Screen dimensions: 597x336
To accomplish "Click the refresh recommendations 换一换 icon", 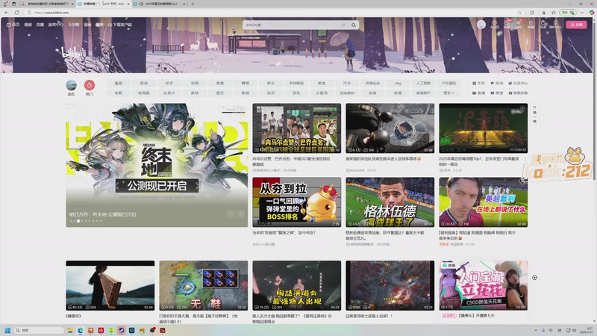I will coord(534,114).
